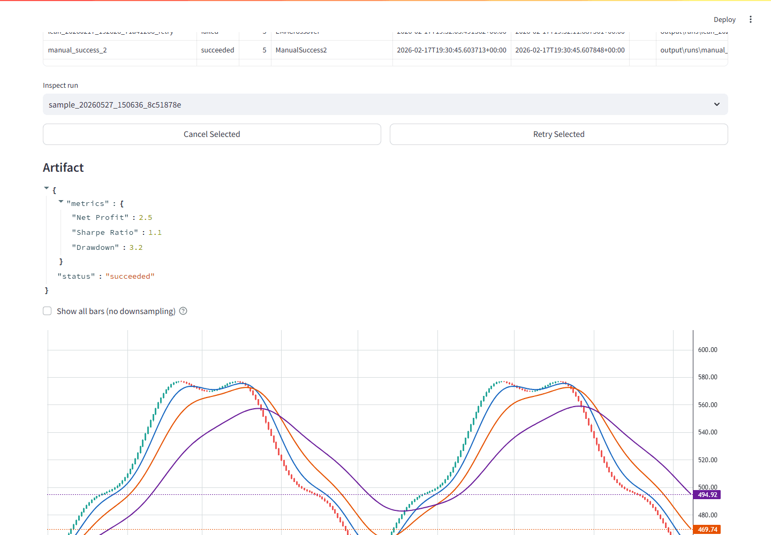Click the Artifact heading
This screenshot has height=535, width=771.
tap(63, 167)
